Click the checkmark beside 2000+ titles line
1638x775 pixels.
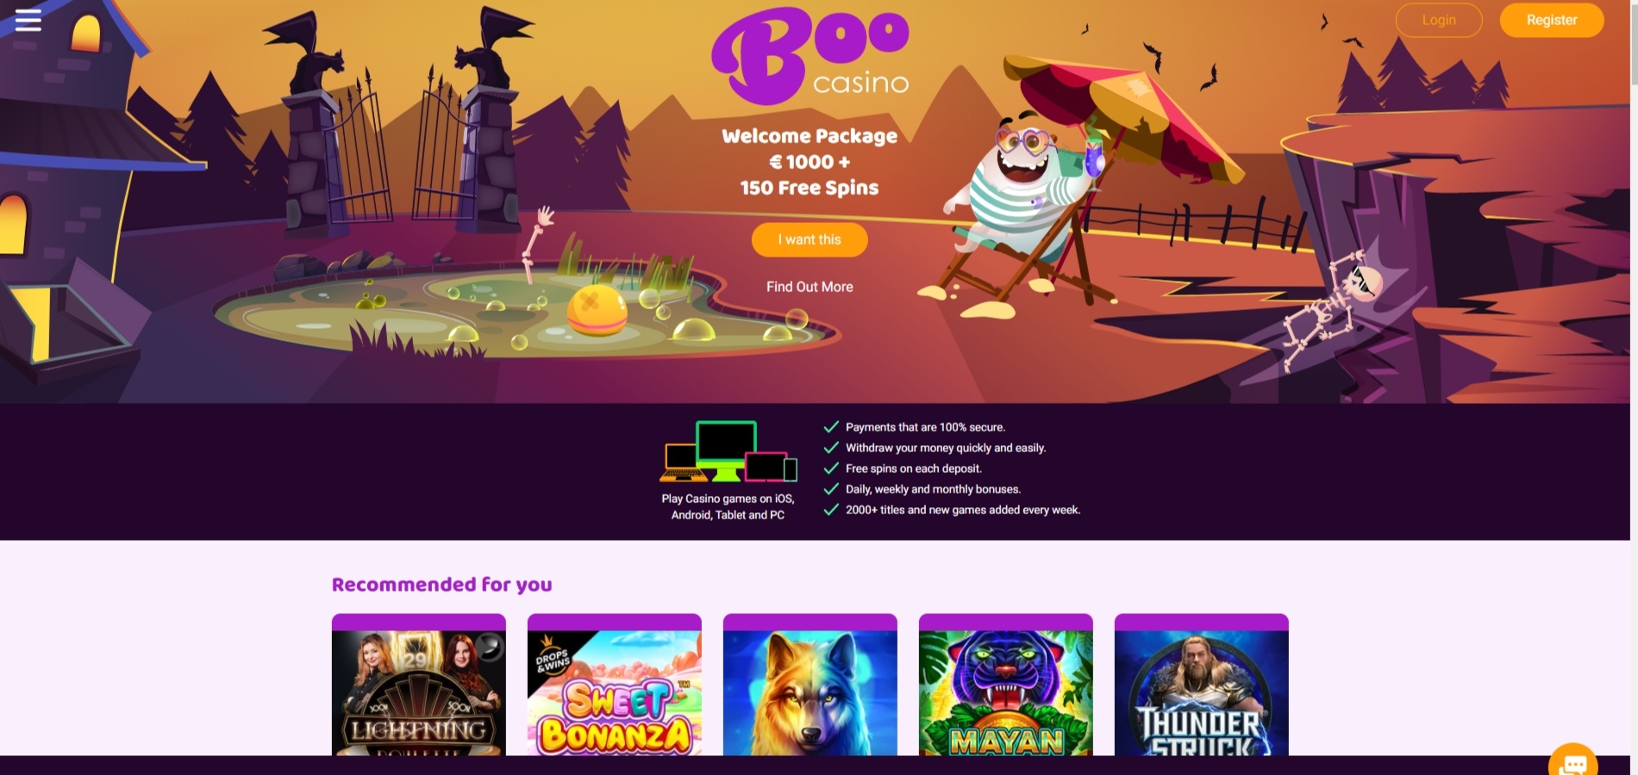tap(831, 510)
